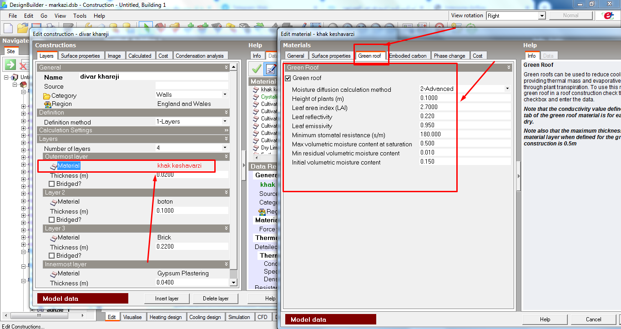The width and height of the screenshot is (621, 329).
Task: Click the Help button in Edit material dialog
Action: point(545,319)
